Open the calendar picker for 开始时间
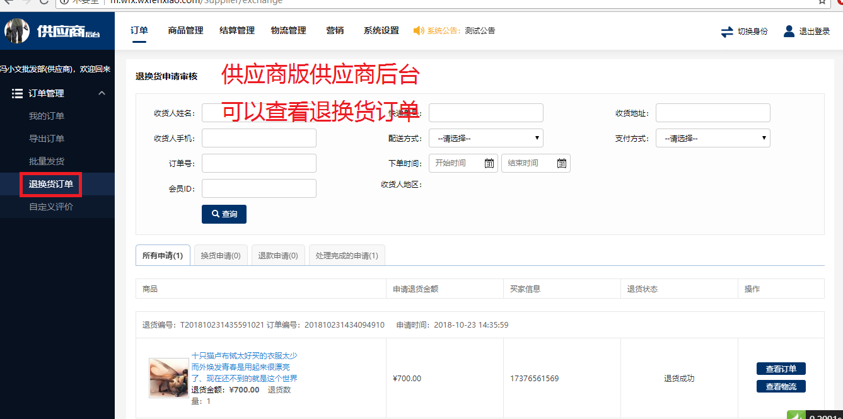The height and width of the screenshot is (419, 843). 488,163
